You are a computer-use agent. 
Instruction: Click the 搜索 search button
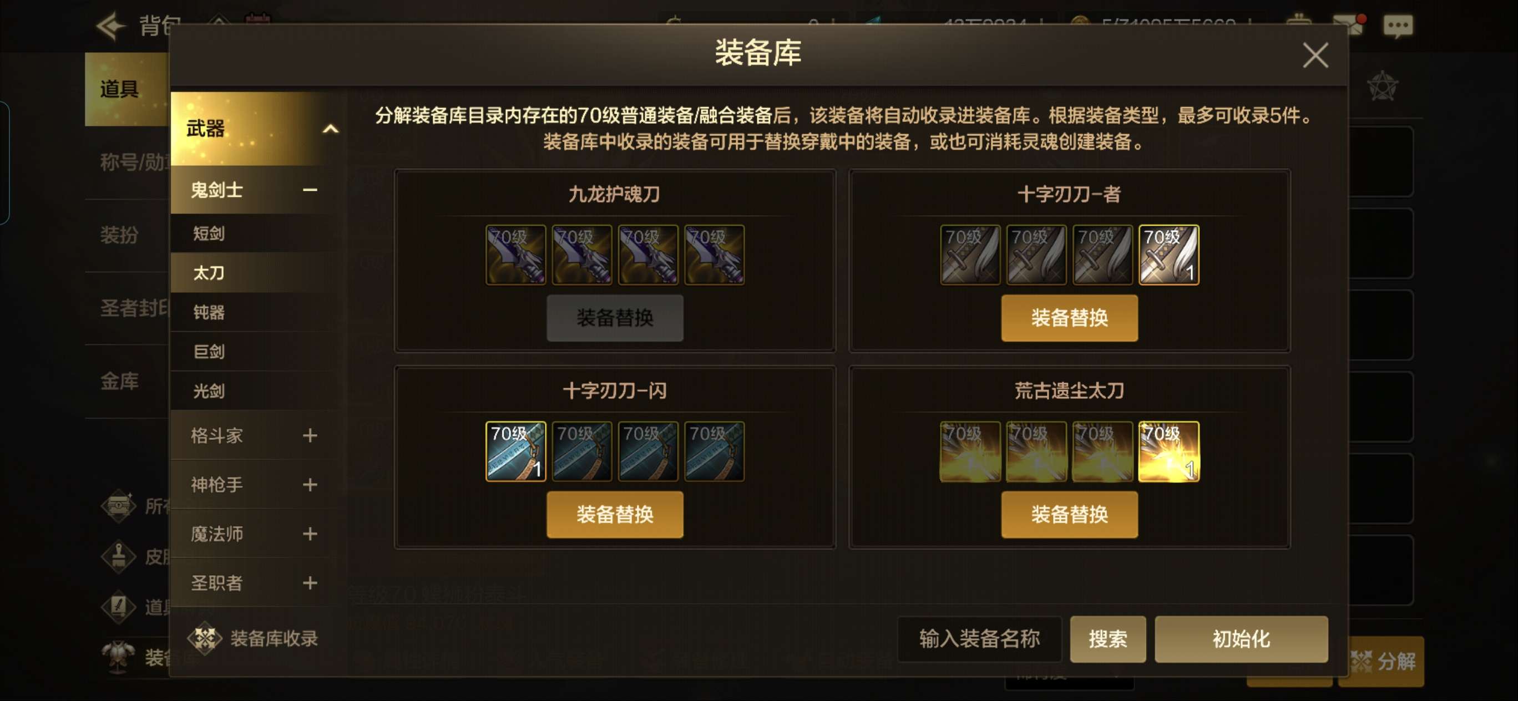coord(1107,638)
